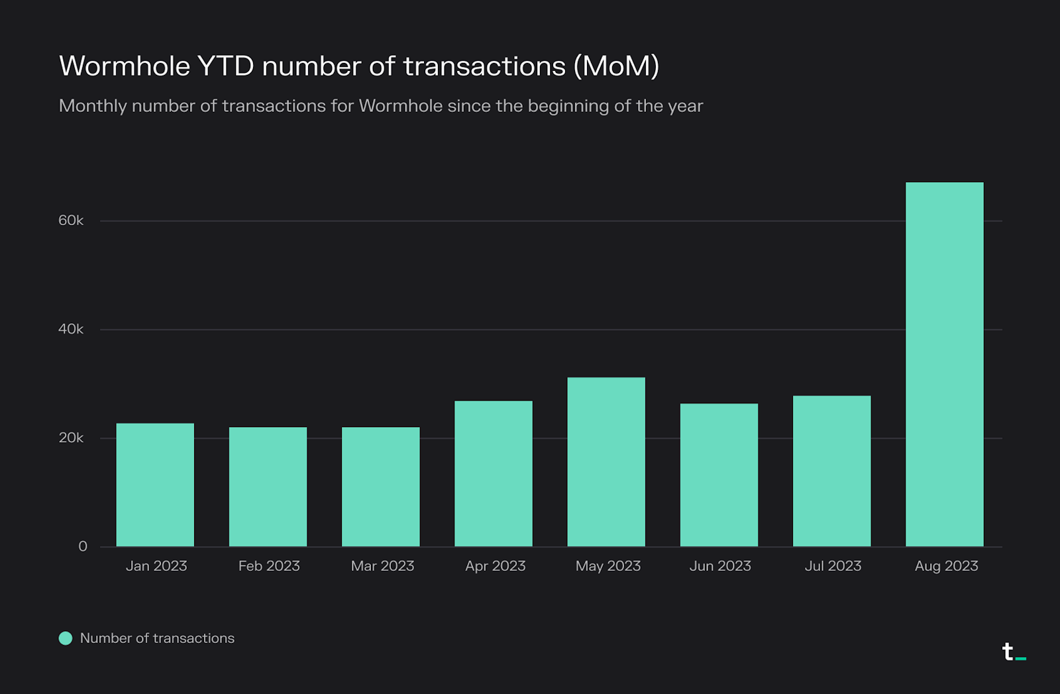Click the 20k y-axis label
Screen dimensions: 1060x694
[71, 438]
